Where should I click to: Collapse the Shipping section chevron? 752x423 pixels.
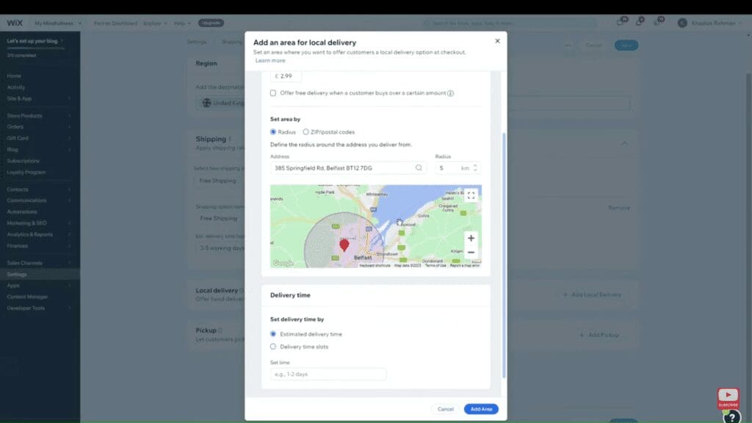[x=624, y=143]
